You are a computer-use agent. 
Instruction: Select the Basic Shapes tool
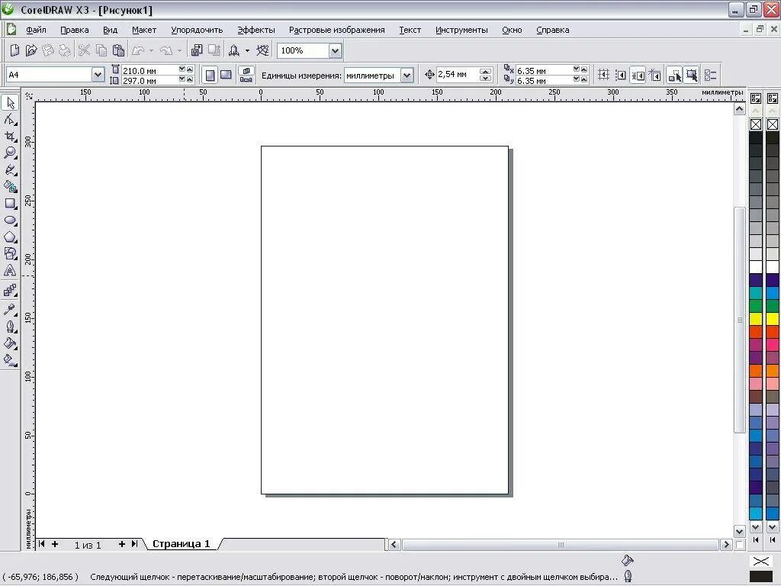[10, 253]
